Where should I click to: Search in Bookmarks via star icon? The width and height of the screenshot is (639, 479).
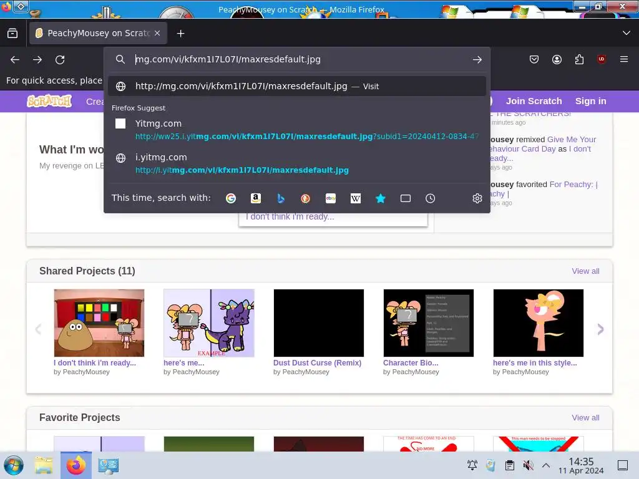pos(381,198)
